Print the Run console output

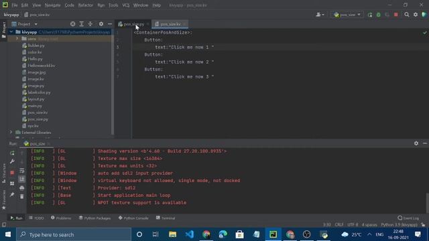coord(22,188)
